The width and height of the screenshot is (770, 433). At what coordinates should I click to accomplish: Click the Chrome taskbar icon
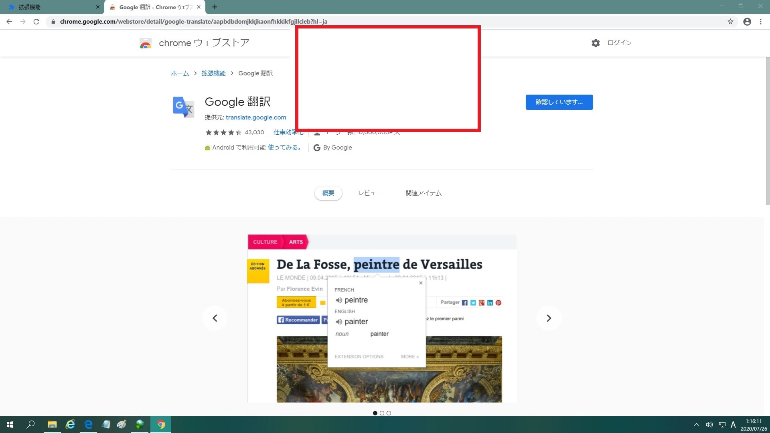pyautogui.click(x=161, y=425)
